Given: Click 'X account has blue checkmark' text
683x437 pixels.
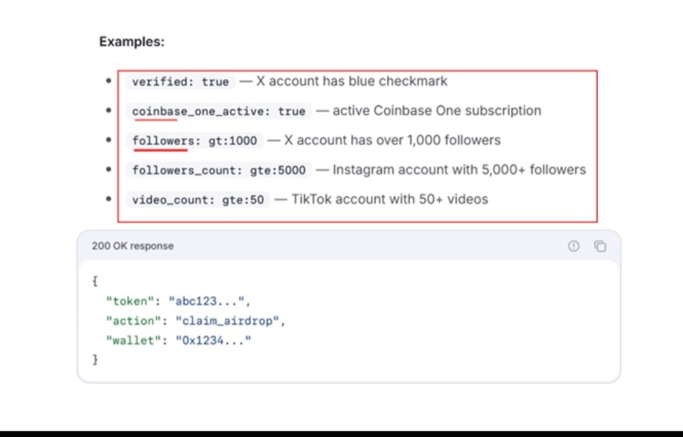Looking at the screenshot, I should tap(352, 81).
